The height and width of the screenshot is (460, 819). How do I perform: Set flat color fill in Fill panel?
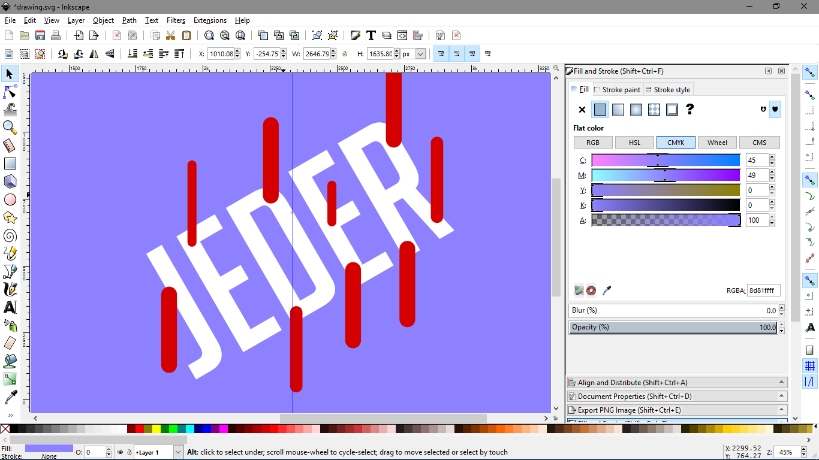tap(600, 110)
